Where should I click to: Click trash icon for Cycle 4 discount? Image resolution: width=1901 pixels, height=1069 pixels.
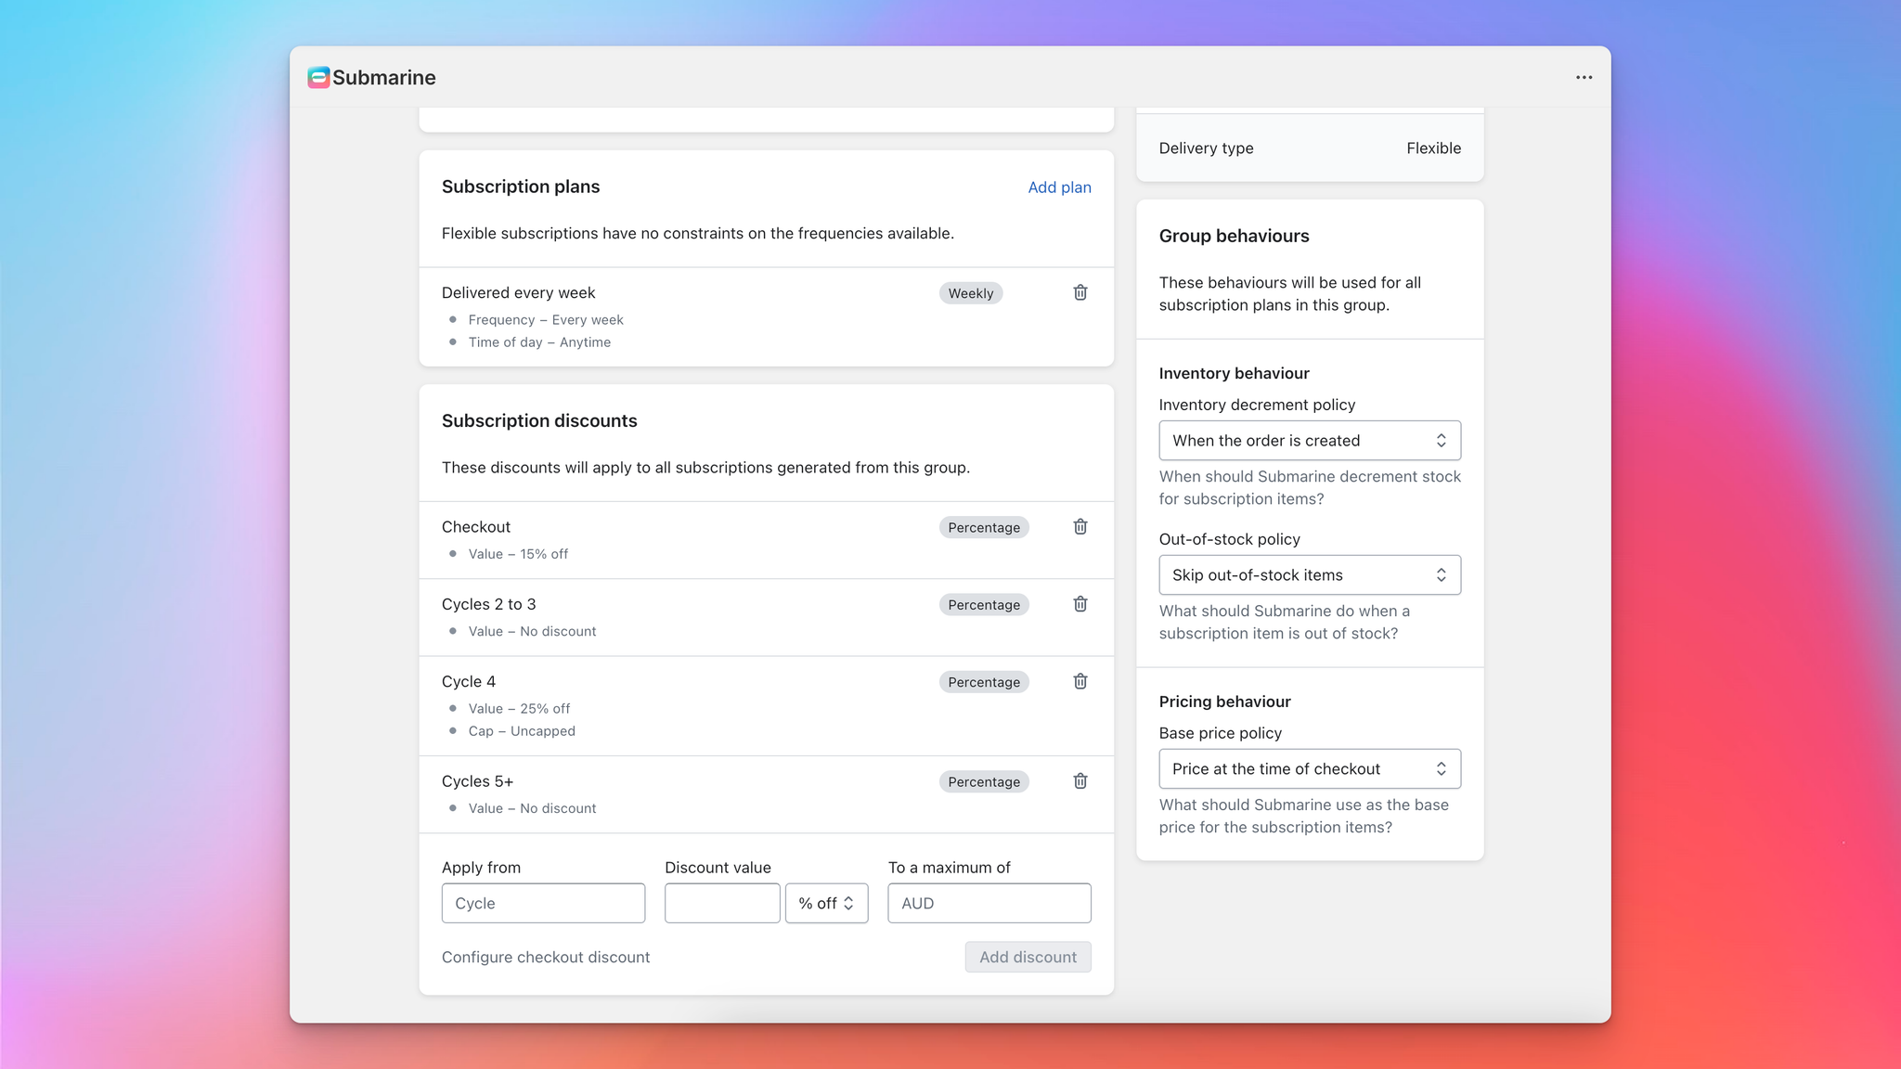click(x=1080, y=681)
